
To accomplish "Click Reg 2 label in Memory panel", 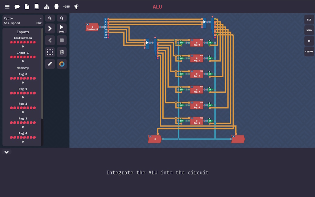I will pyautogui.click(x=23, y=104).
